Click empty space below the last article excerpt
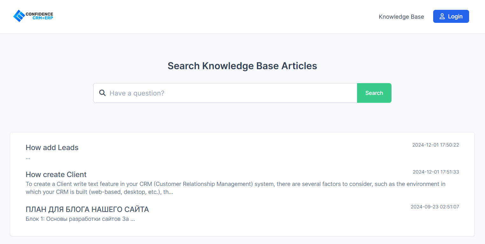Viewport: 485px width, 244px height. [x=242, y=230]
